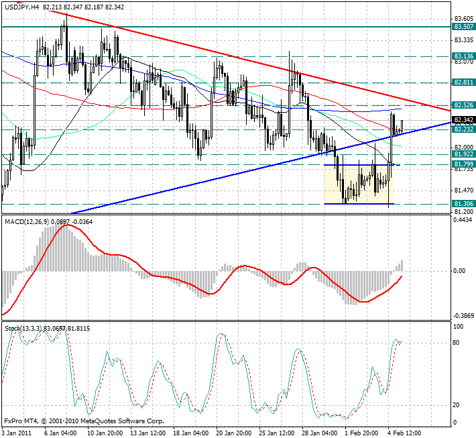This screenshot has height=438, width=476.
Task: Click the 83.507 price level label
Action: click(464, 27)
